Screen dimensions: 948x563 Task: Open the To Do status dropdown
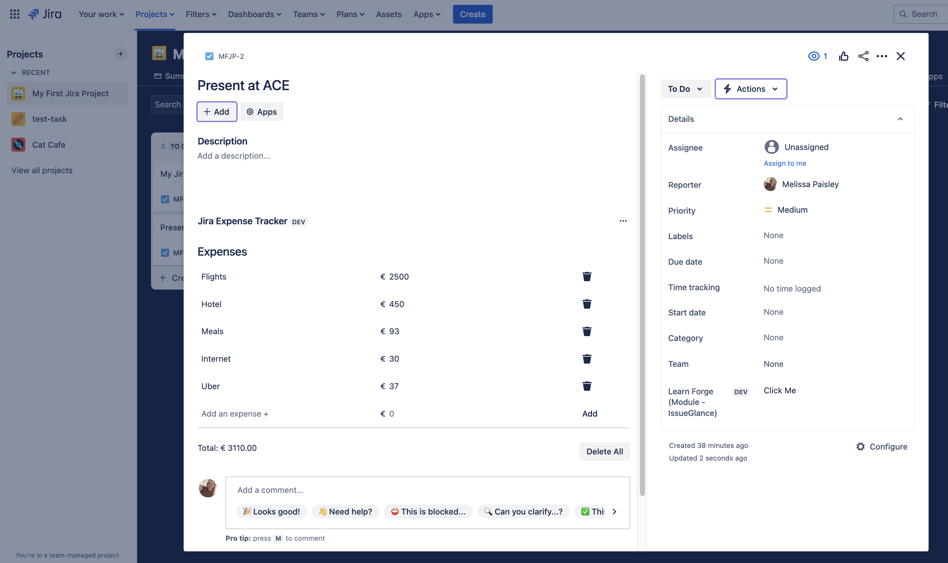685,89
